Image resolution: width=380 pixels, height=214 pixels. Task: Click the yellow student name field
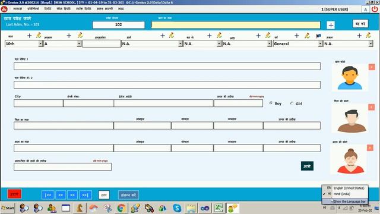[x=236, y=25]
